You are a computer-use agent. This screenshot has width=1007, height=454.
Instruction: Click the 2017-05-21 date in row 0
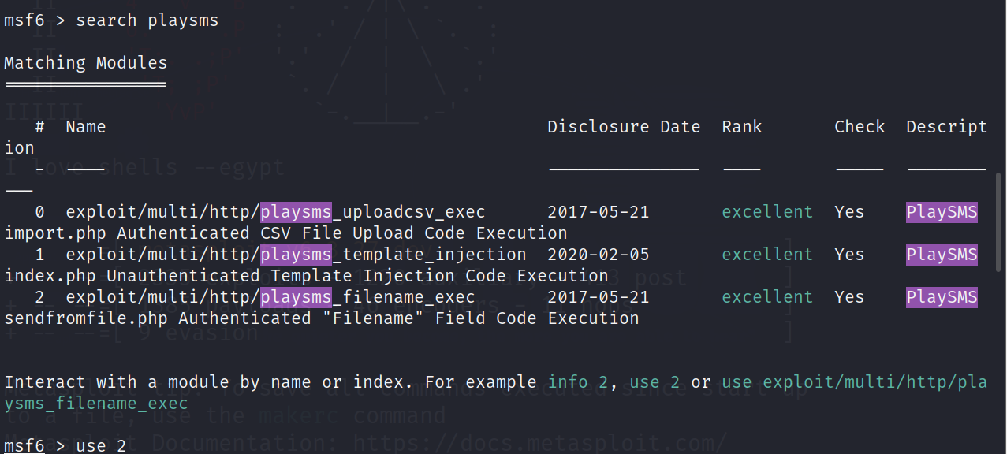(599, 212)
